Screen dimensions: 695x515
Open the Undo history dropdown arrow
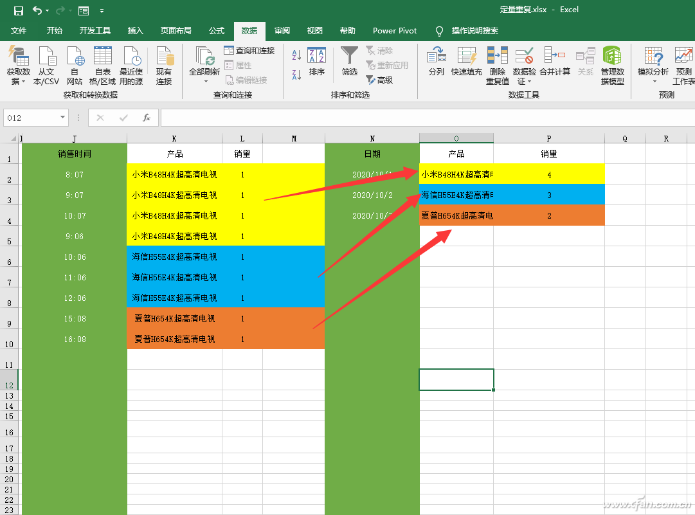pyautogui.click(x=47, y=11)
